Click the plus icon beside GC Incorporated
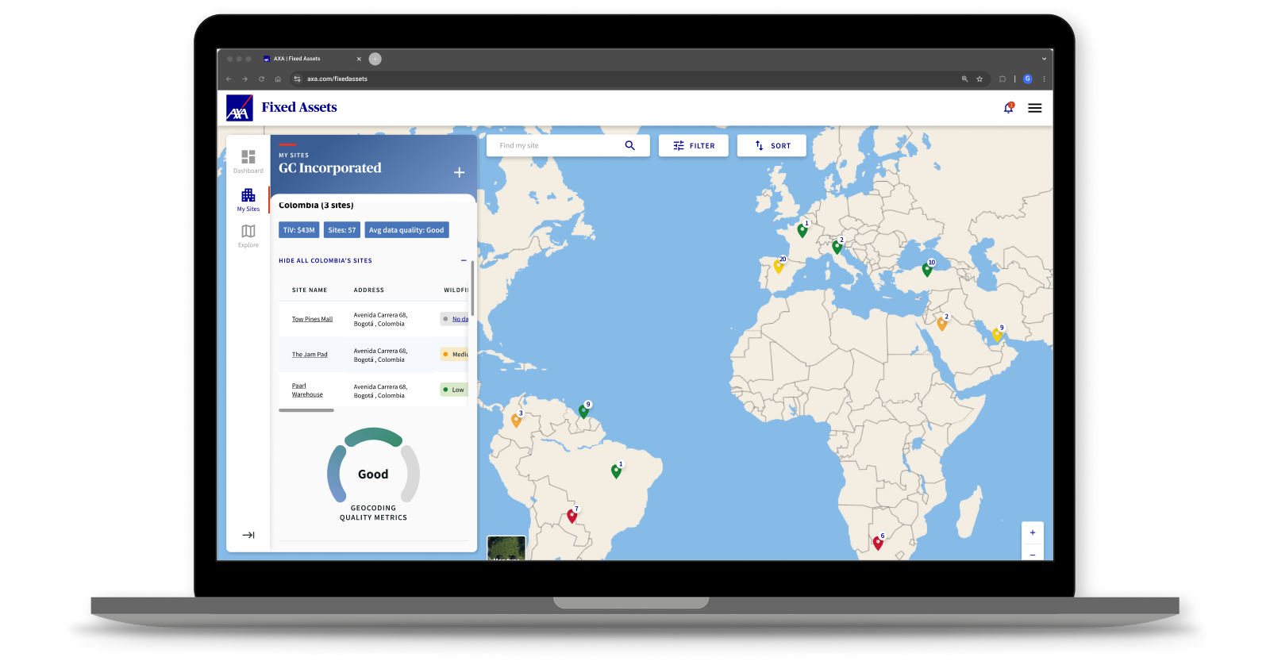This screenshot has height=661, width=1270. pos(459,172)
